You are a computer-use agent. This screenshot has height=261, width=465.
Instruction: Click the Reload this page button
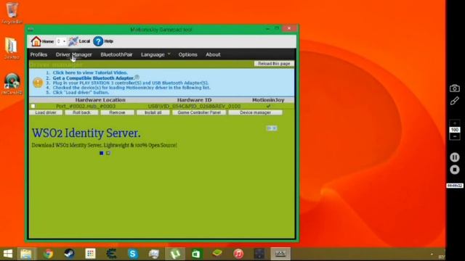[x=274, y=64]
